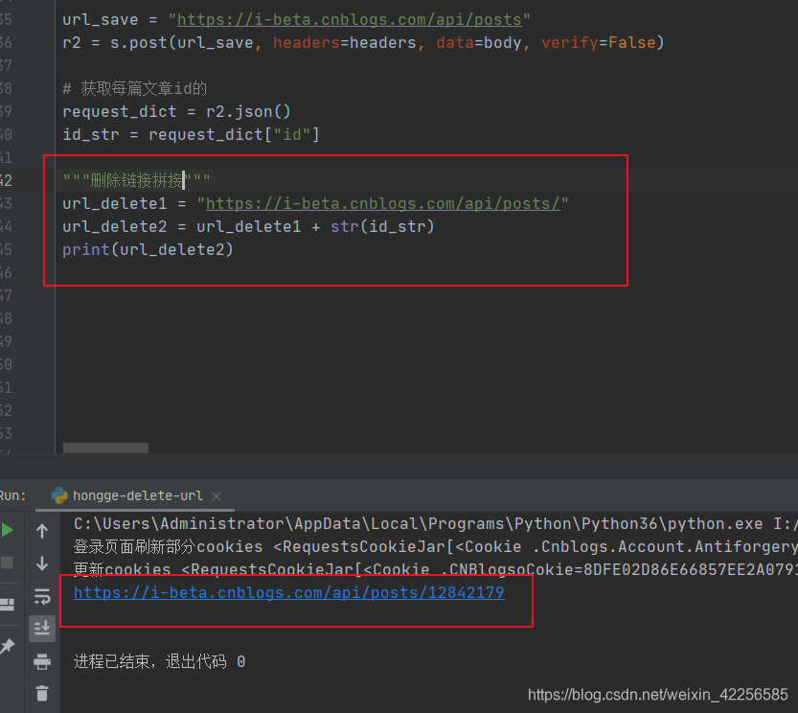Click the editor horizontal scrollbar thumb
The height and width of the screenshot is (713, 798).
(x=105, y=448)
